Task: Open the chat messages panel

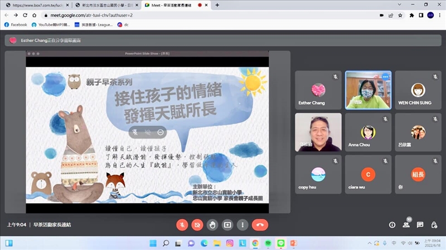Action: pos(420,224)
